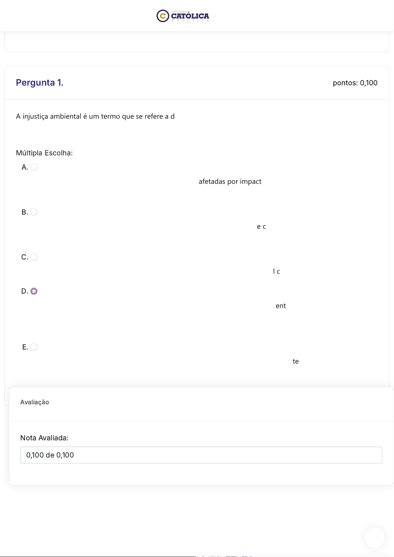Select radio button for option A
Viewport: 394px width, 557px height.
tap(34, 167)
